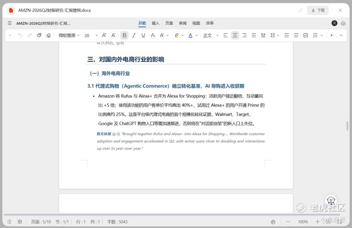Image resolution: width=352 pixels, height=228 pixels.
Task: Switch to the 审阅 tab
Action: 183,23
